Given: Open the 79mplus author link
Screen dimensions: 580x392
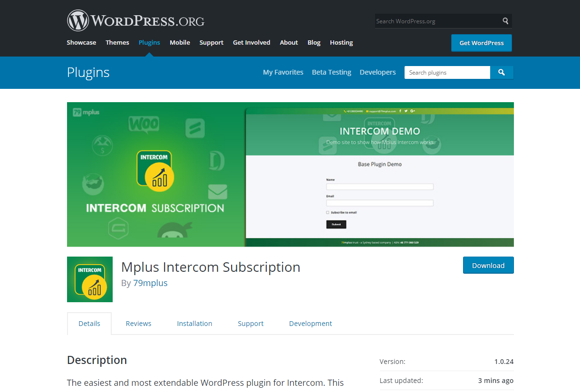Looking at the screenshot, I should coord(150,283).
